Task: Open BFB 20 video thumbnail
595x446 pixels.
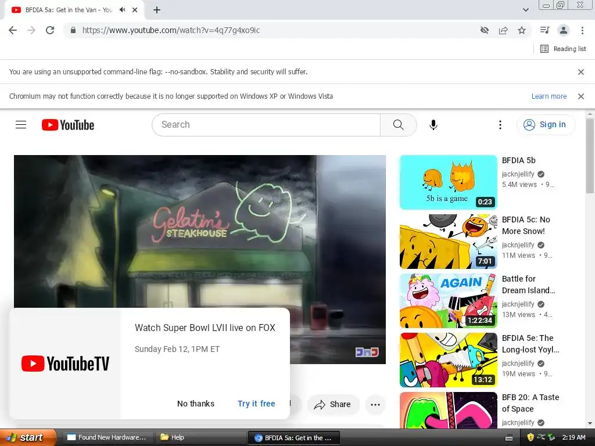Action: pos(449,411)
